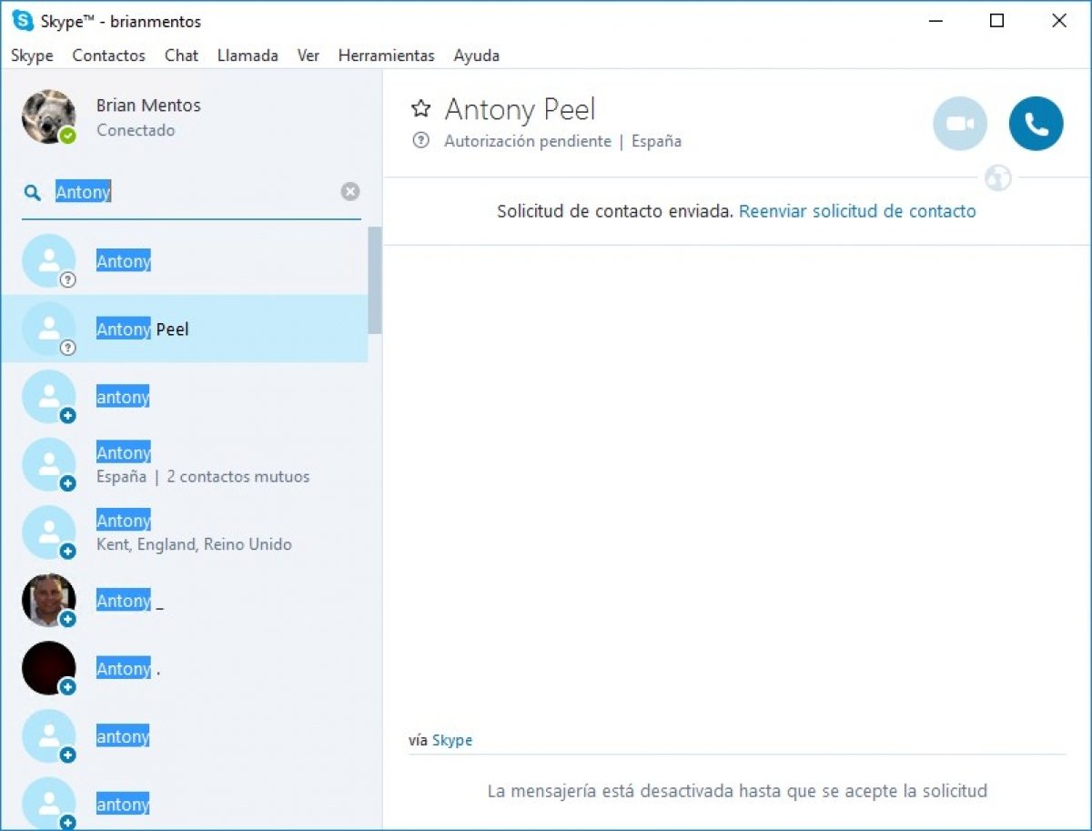Select the Antony Peel search result
1092x831 pixels.
point(184,329)
